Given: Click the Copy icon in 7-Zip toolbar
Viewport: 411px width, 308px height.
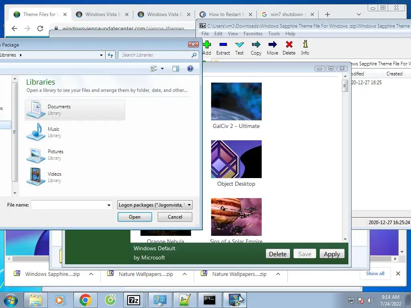Looking at the screenshot, I should pyautogui.click(x=256, y=45).
